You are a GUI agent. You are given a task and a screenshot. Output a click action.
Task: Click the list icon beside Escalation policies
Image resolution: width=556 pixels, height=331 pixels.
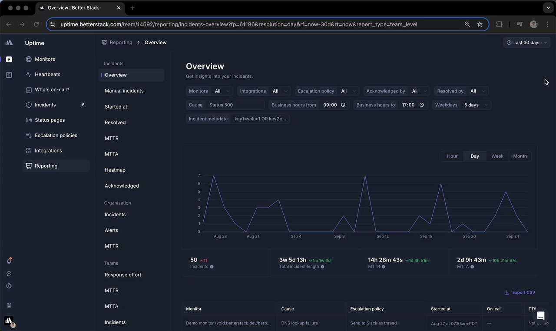click(29, 135)
